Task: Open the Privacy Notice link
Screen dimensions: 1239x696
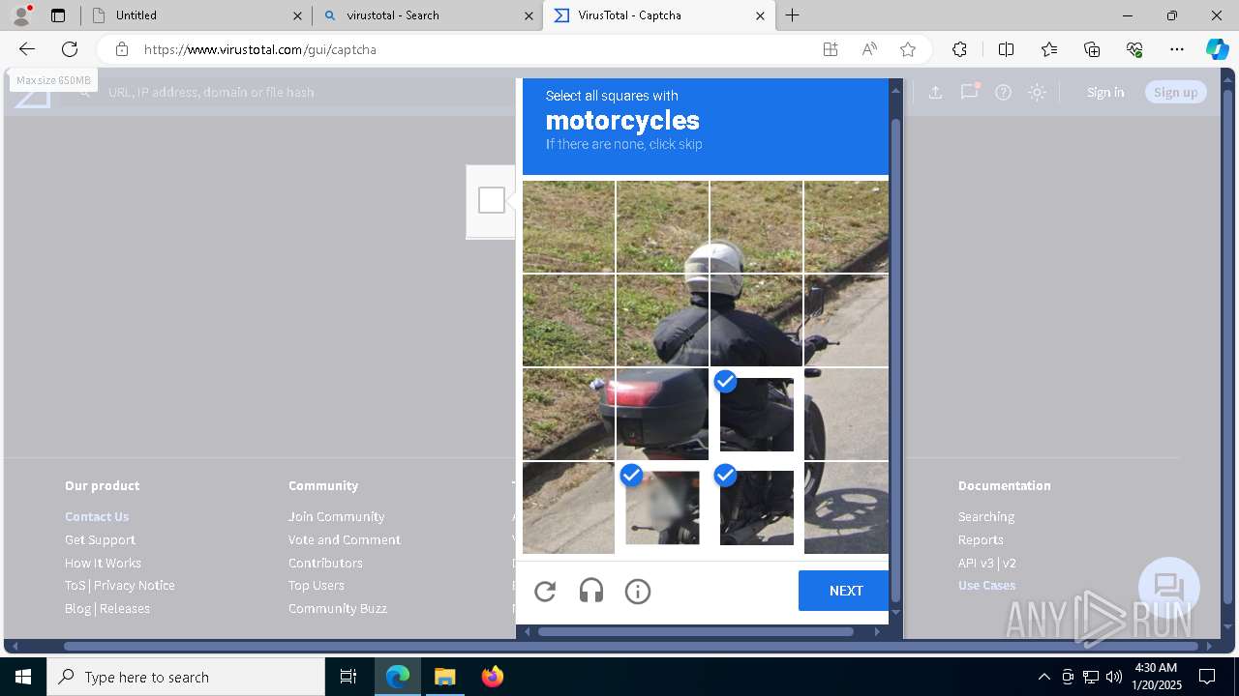Action: pos(135,585)
